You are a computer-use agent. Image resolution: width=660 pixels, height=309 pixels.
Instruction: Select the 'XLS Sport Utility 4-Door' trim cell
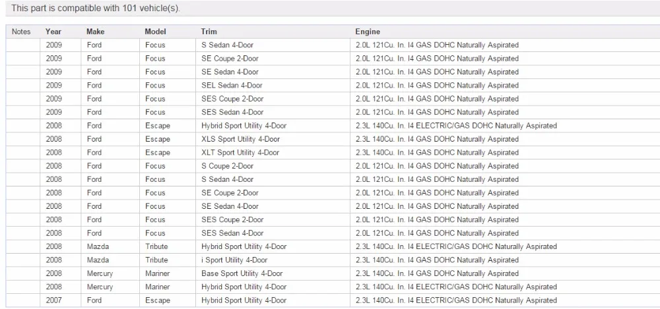(x=240, y=139)
